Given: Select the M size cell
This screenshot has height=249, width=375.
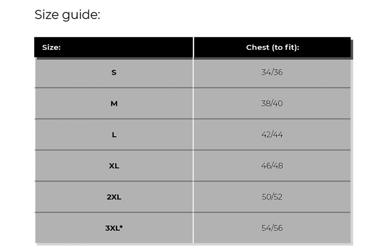Looking at the screenshot, I should (x=114, y=104).
